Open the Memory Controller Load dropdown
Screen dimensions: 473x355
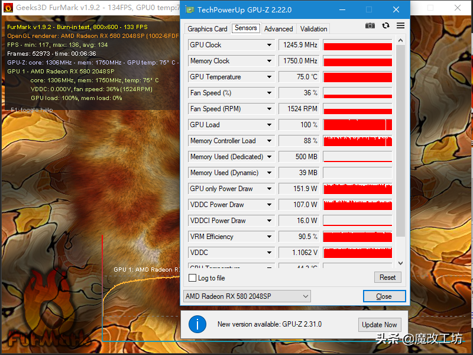(x=269, y=141)
